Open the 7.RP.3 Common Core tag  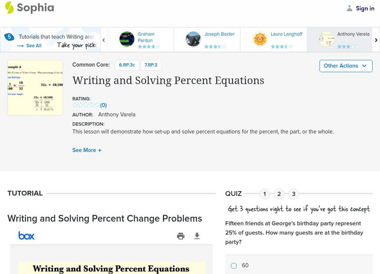point(150,65)
